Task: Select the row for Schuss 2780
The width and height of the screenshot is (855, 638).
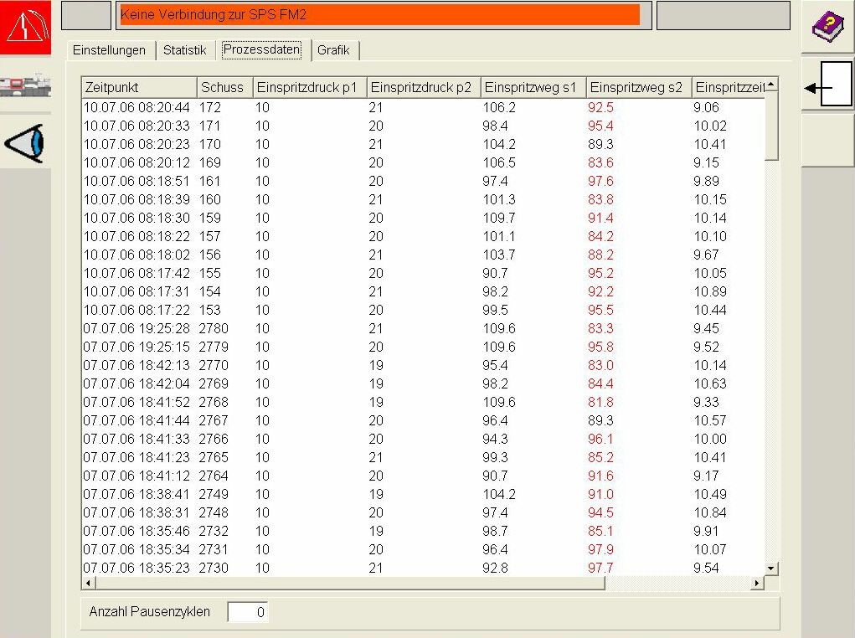Action: [335, 328]
